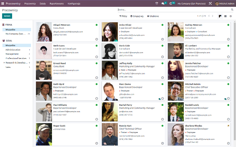The height and width of the screenshot is (147, 236).
Task: Switch to kanban view
Action: tap(220, 16)
